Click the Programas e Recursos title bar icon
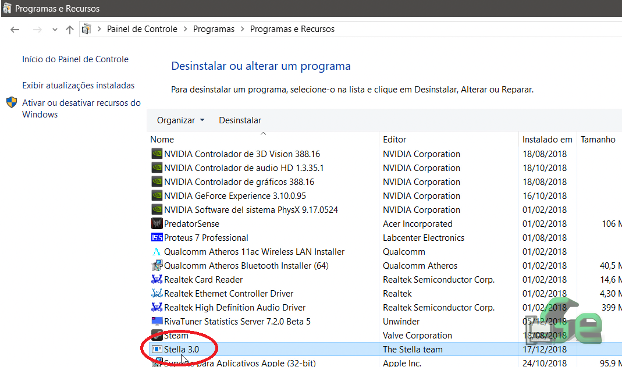Viewport: 622px width, 367px height. pos(7,8)
